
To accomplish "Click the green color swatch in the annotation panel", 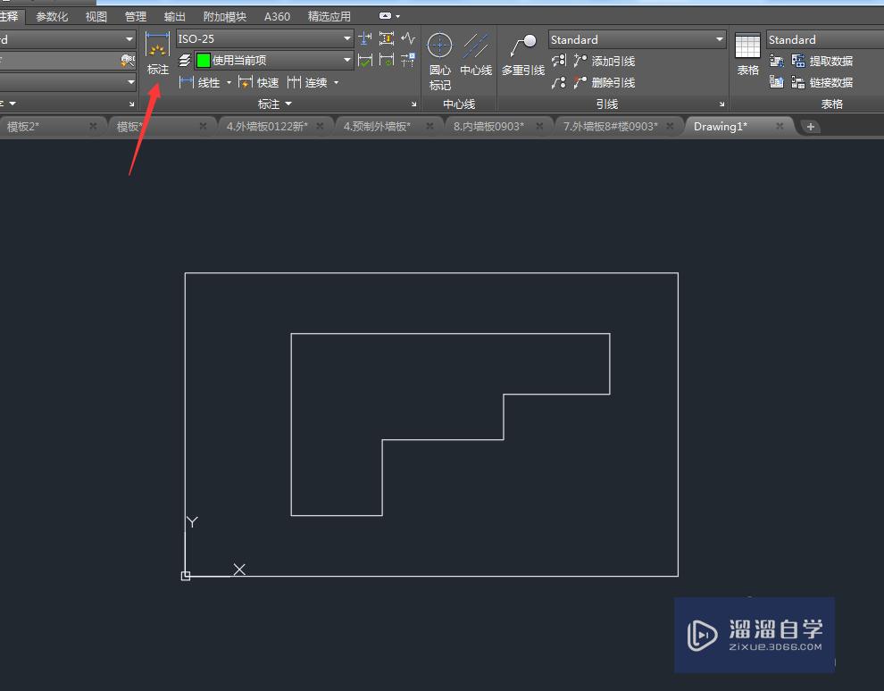I will coord(204,61).
